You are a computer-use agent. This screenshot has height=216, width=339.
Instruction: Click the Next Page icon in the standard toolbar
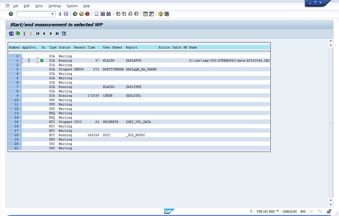tap(130, 14)
